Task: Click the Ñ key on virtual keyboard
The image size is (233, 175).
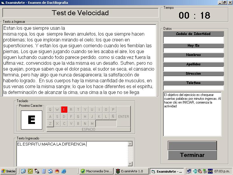Action: coord(113,116)
